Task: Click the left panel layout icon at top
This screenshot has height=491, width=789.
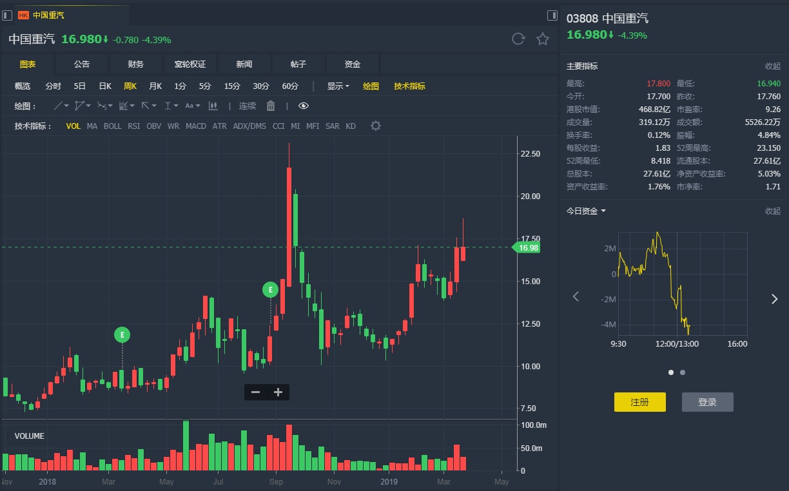Action: [x=6, y=15]
